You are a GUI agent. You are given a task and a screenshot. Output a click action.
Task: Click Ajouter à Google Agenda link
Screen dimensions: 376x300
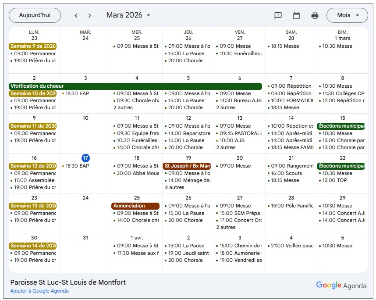[x=39, y=291]
